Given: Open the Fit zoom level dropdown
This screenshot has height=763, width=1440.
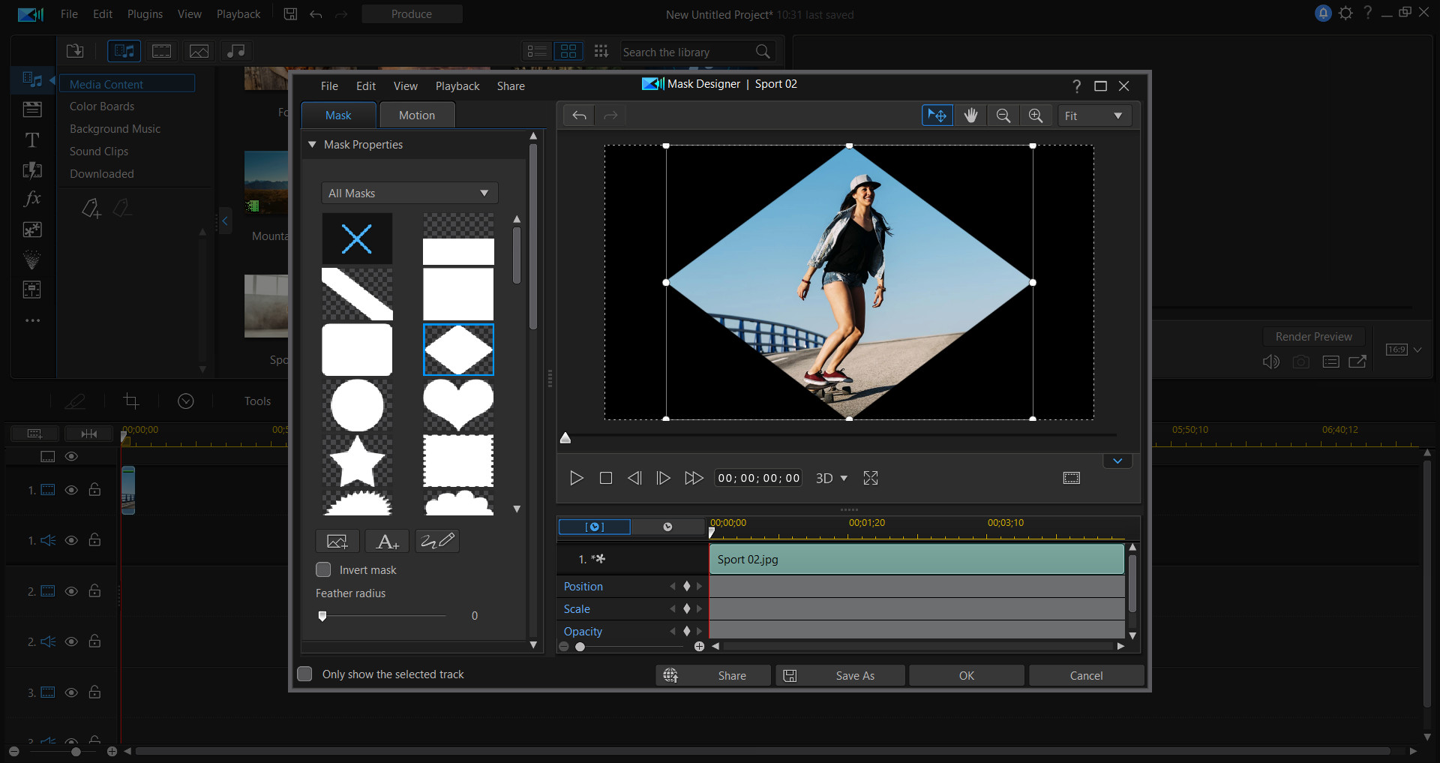Looking at the screenshot, I should coord(1094,115).
